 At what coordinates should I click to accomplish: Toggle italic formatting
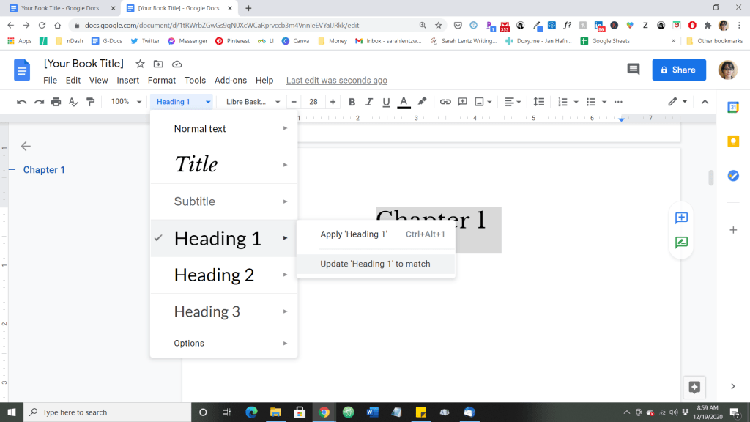[369, 101]
